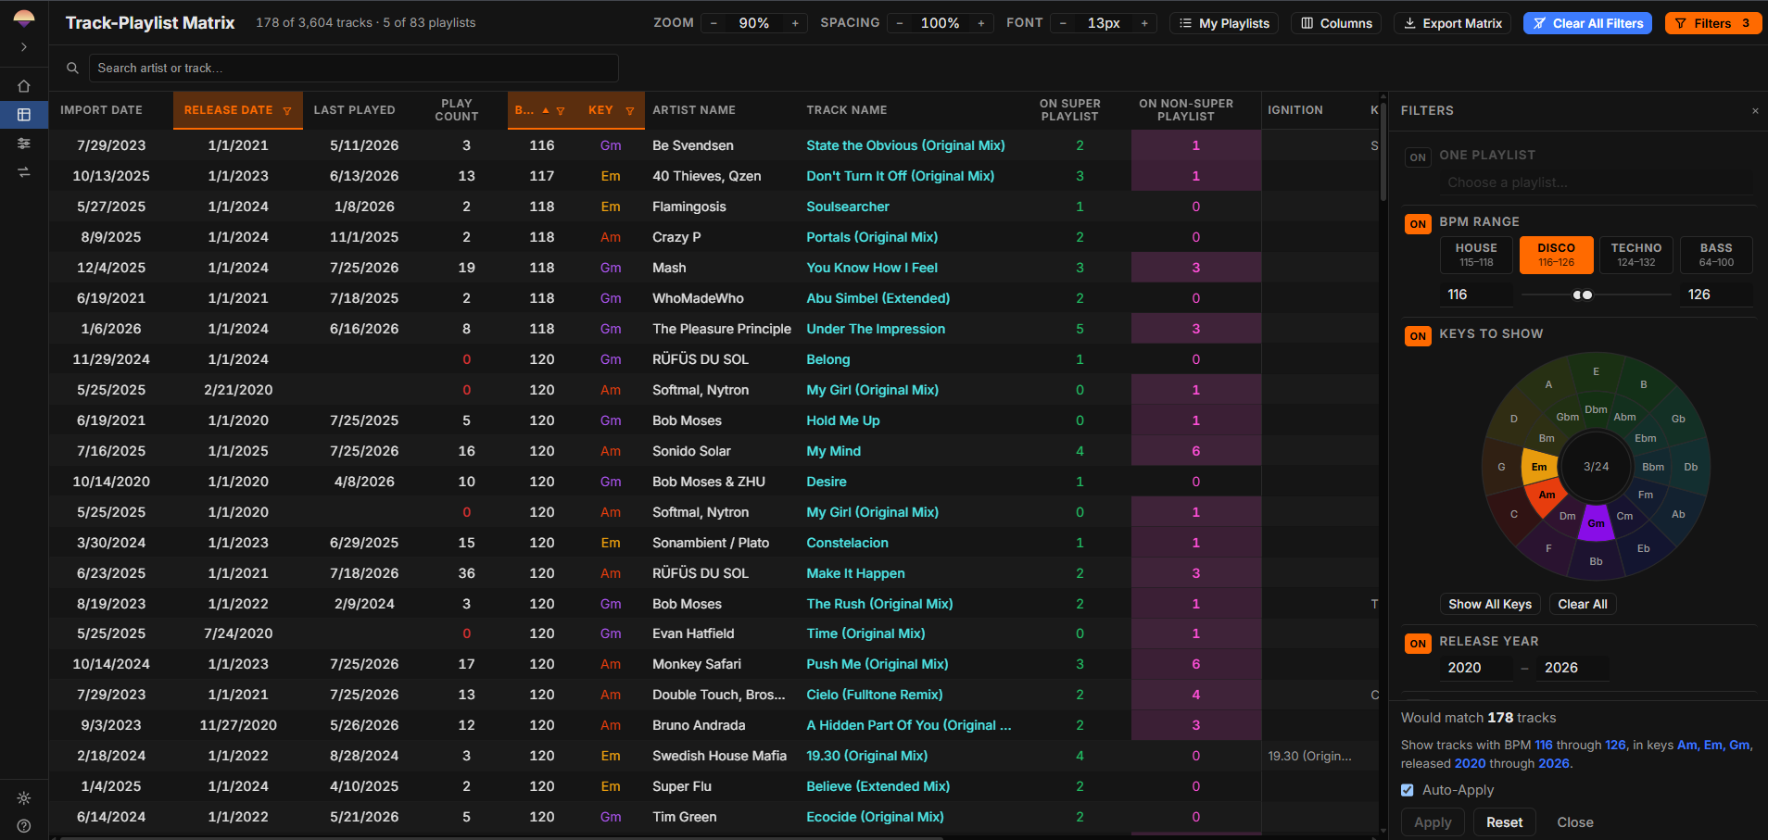Click the filter funnel icon on Release Date column
1768x840 pixels.
[287, 111]
